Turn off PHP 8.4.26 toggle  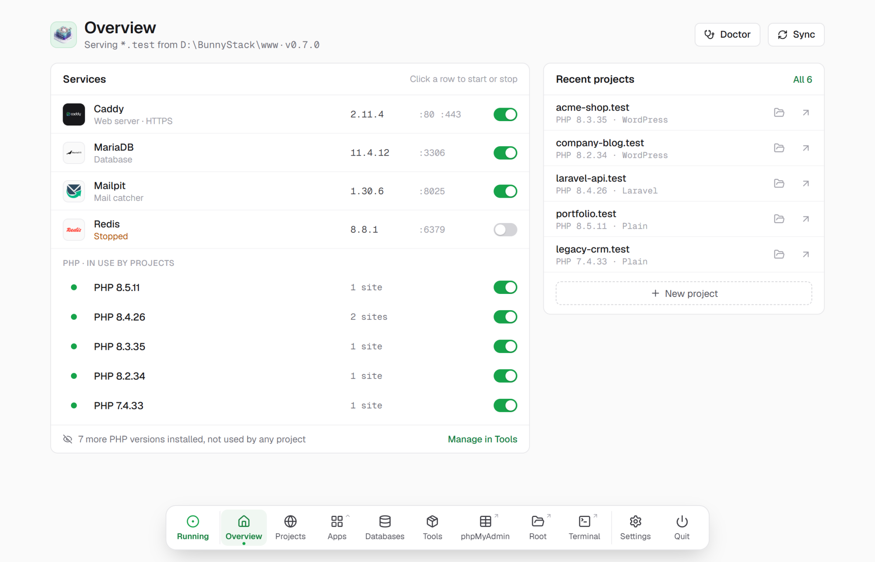coord(505,317)
